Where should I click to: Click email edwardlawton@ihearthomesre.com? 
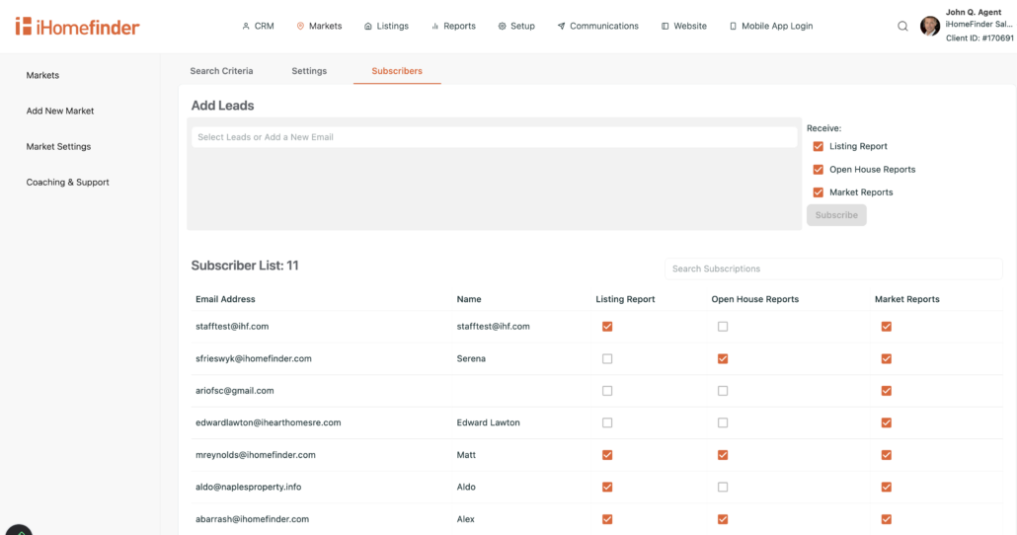268,422
